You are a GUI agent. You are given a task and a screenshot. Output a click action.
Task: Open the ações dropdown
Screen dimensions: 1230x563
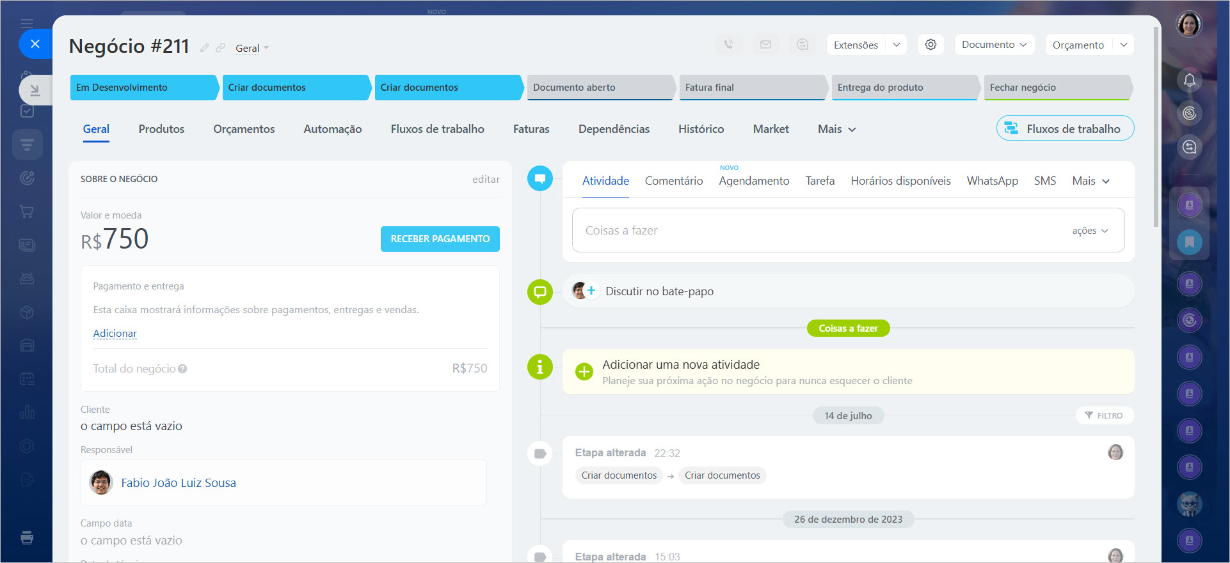1090,231
